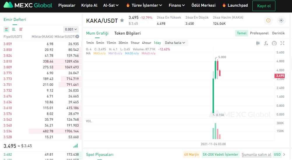Click the flame icon beside Türev İşlemler
The height and width of the screenshot is (160, 292).
point(128,5)
